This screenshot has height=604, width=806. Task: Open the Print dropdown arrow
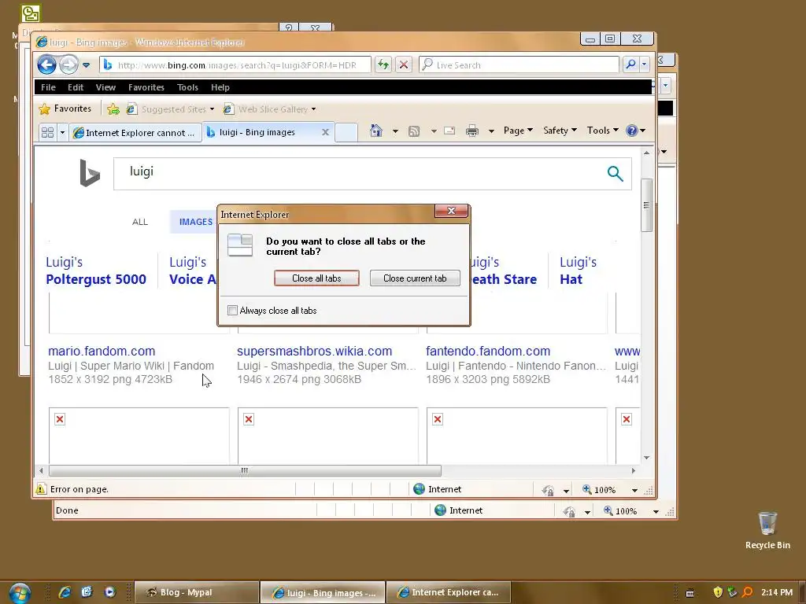tap(491, 131)
